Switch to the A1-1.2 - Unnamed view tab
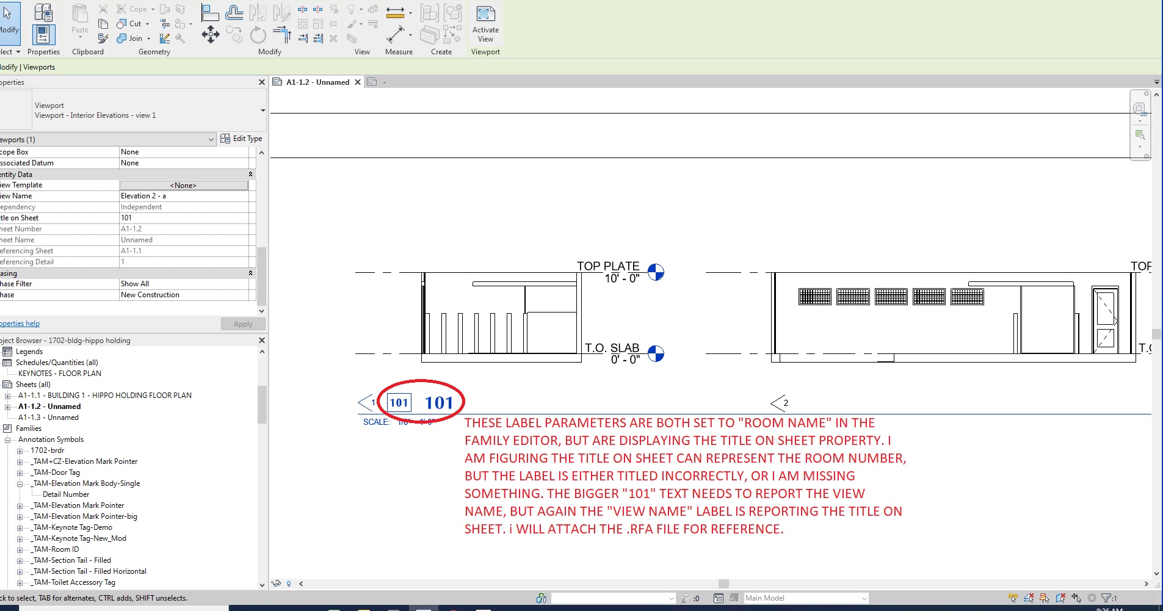The image size is (1163, 611). pos(317,82)
